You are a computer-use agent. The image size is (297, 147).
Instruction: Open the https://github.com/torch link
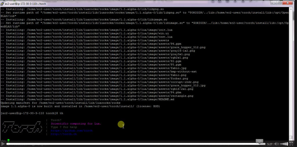click(x=72, y=131)
